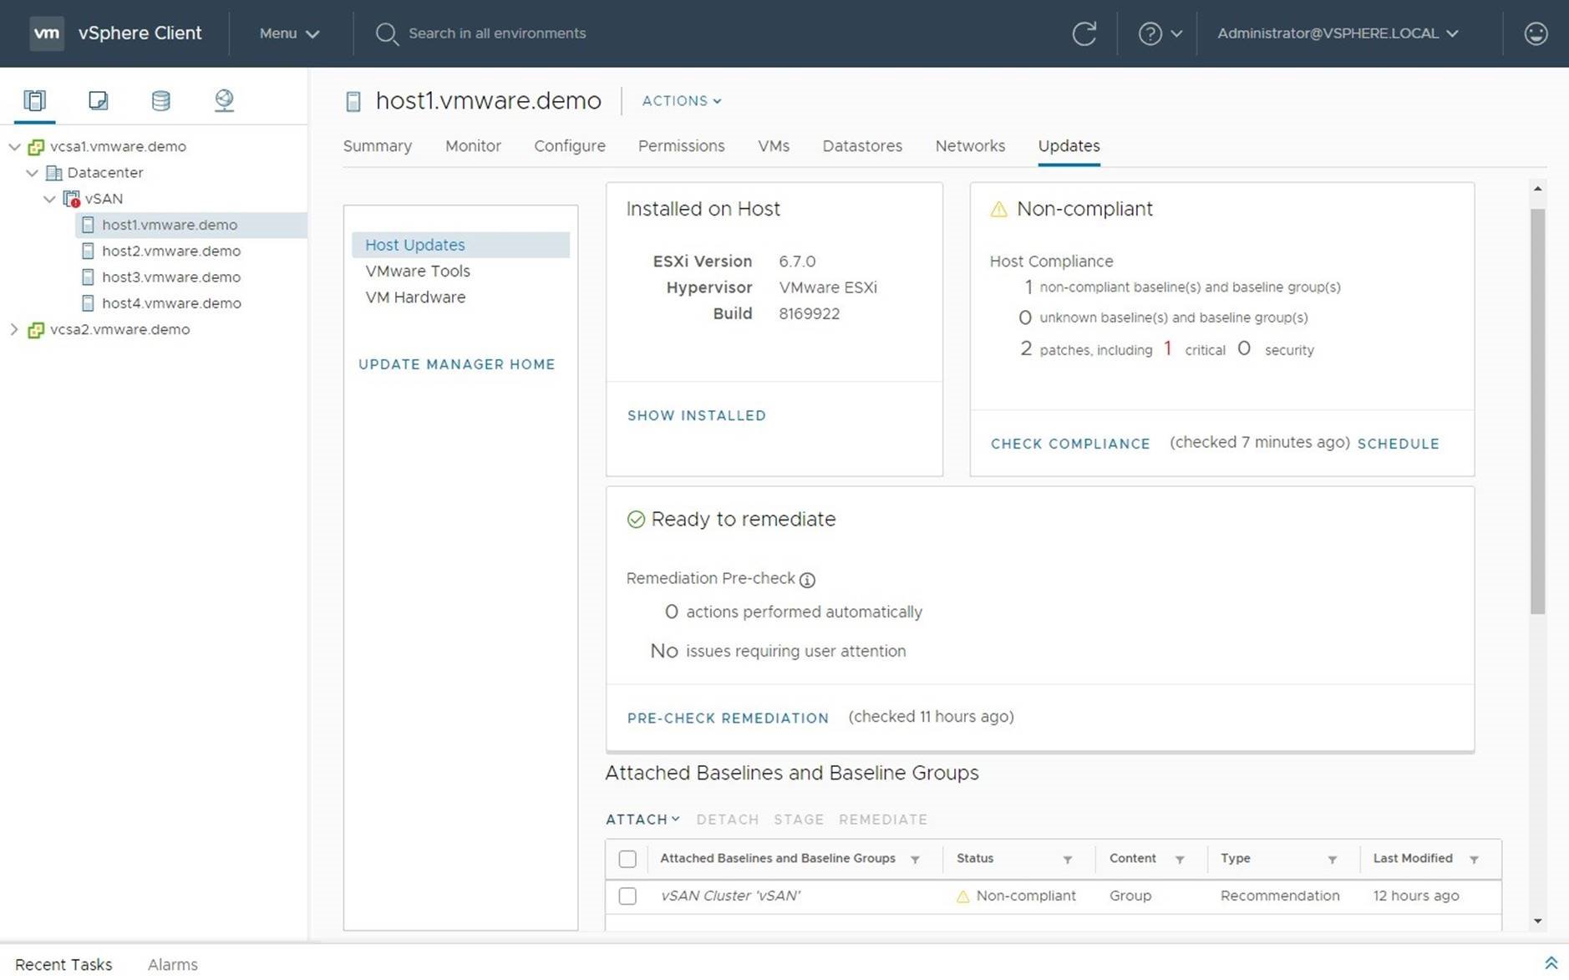Click in the Search in all environments field
1569x980 pixels.
click(x=497, y=33)
